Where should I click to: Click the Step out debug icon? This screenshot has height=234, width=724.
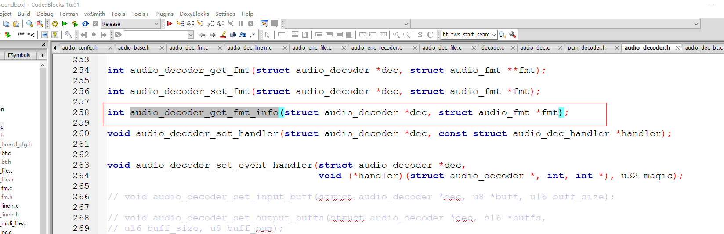[210, 24]
